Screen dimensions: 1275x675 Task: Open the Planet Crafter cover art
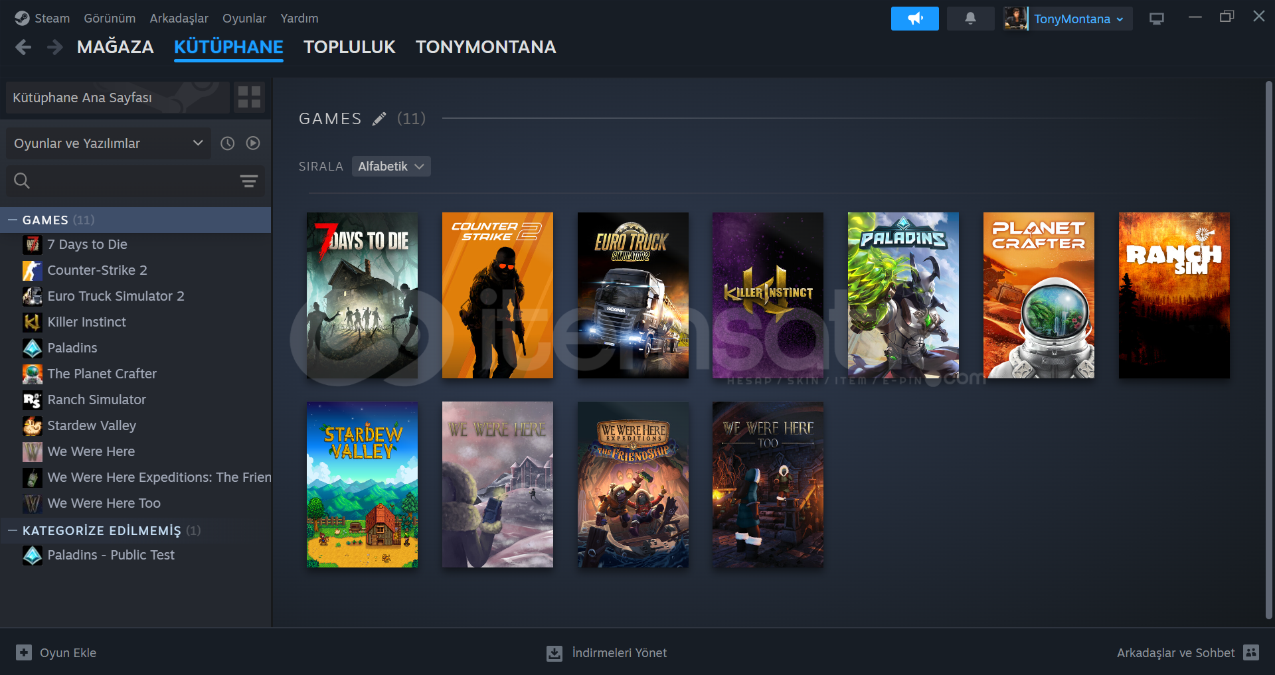[1039, 295]
